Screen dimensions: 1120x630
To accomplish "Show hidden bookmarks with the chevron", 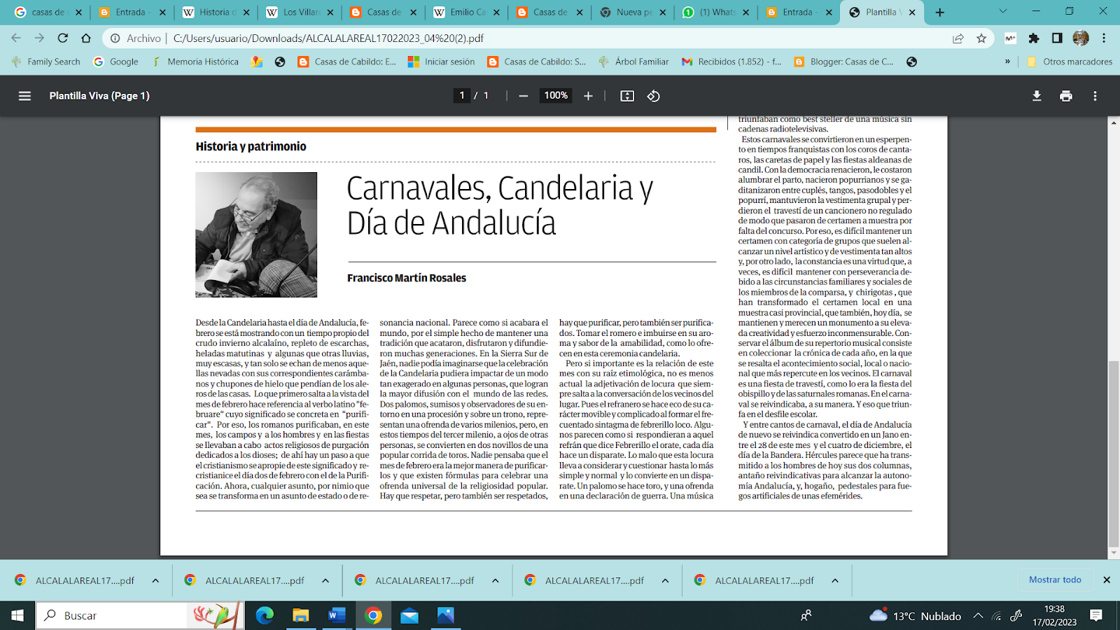I will [1007, 62].
